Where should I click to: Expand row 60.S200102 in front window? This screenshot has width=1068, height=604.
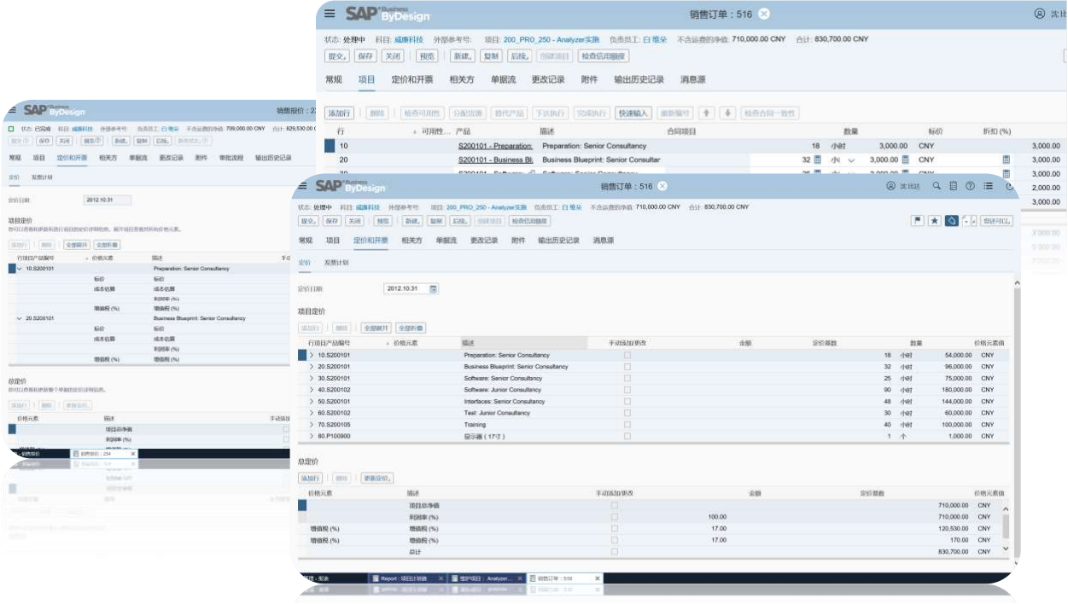(312, 413)
